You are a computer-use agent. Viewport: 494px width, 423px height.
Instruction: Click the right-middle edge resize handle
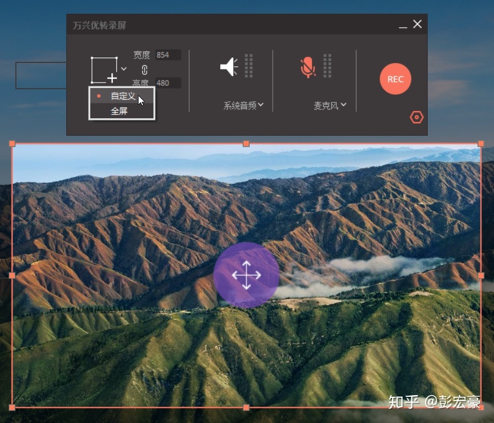(481, 276)
